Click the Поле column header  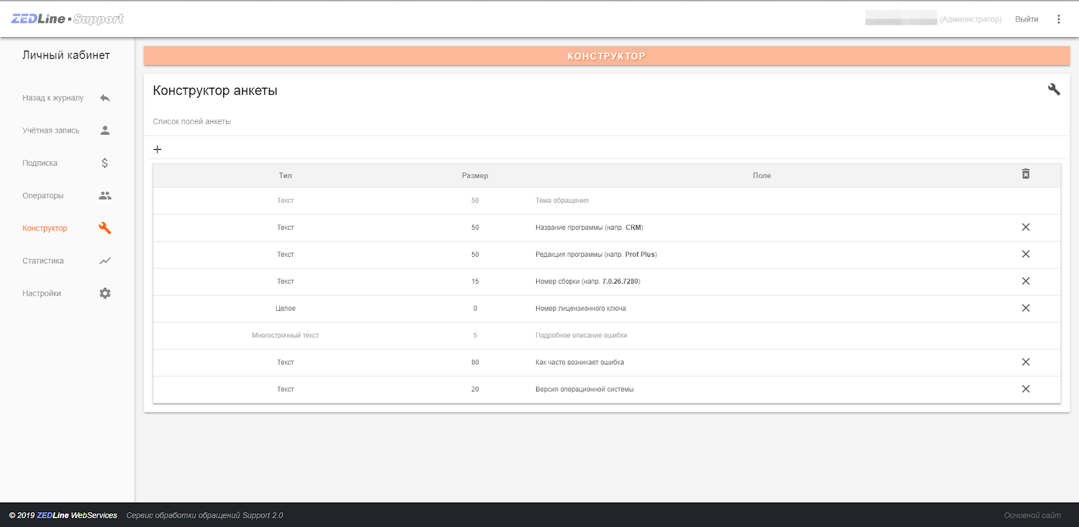761,175
